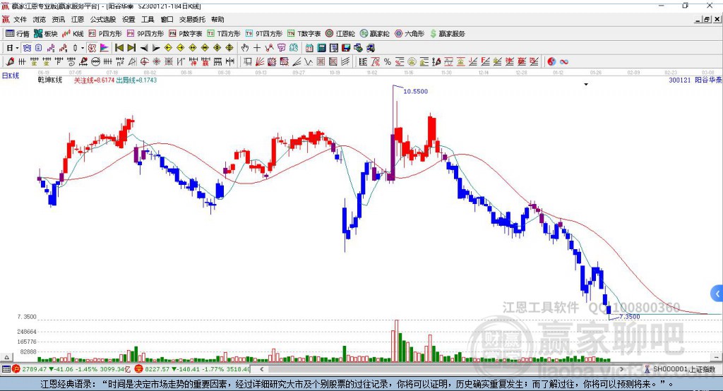723x391 pixels.
Task: Open the 六角形 hexagon tool
Action: click(410, 34)
